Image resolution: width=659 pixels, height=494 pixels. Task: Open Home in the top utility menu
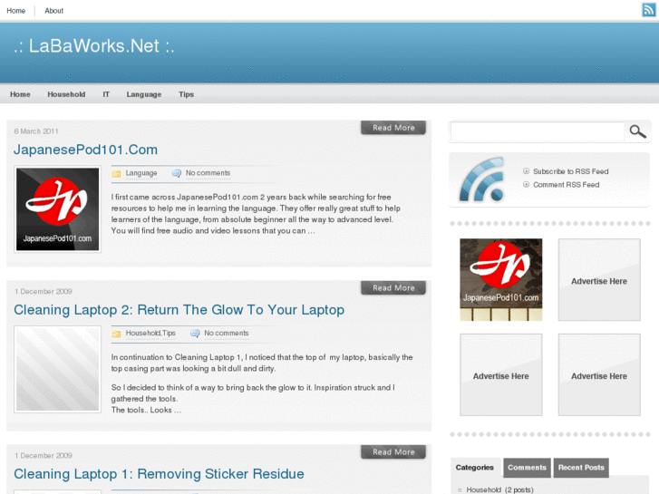pos(16,11)
